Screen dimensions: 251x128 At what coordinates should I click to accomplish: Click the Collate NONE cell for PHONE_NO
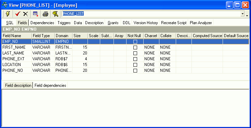pos(168,70)
